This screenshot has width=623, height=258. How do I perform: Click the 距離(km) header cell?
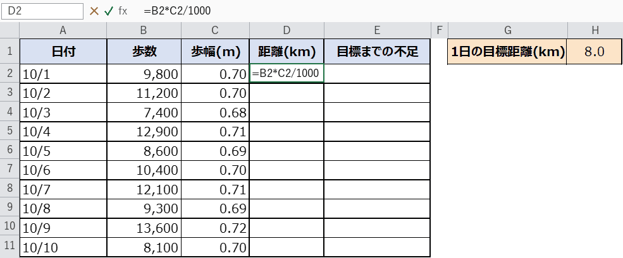(287, 51)
